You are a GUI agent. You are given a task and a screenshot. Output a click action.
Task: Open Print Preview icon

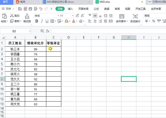(x=36, y=9)
